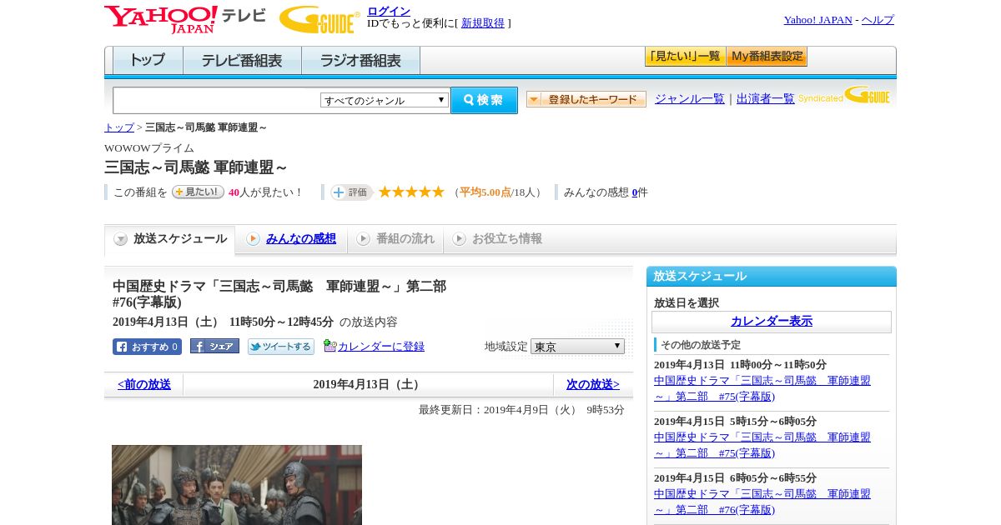
Task: Go to 次の放送> next broadcast
Action: point(593,384)
